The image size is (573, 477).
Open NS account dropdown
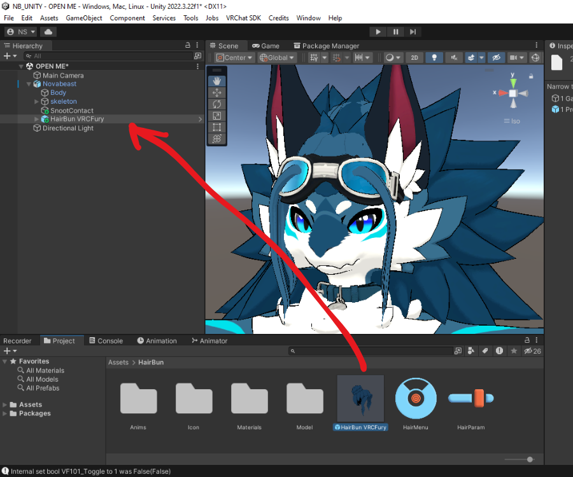tap(21, 32)
